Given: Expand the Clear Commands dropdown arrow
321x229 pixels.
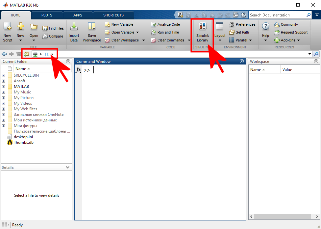Looking at the screenshot, I should click(x=189, y=40).
